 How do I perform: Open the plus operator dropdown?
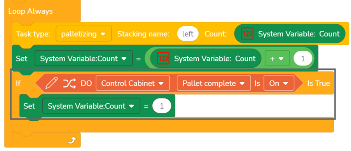tap(278, 59)
